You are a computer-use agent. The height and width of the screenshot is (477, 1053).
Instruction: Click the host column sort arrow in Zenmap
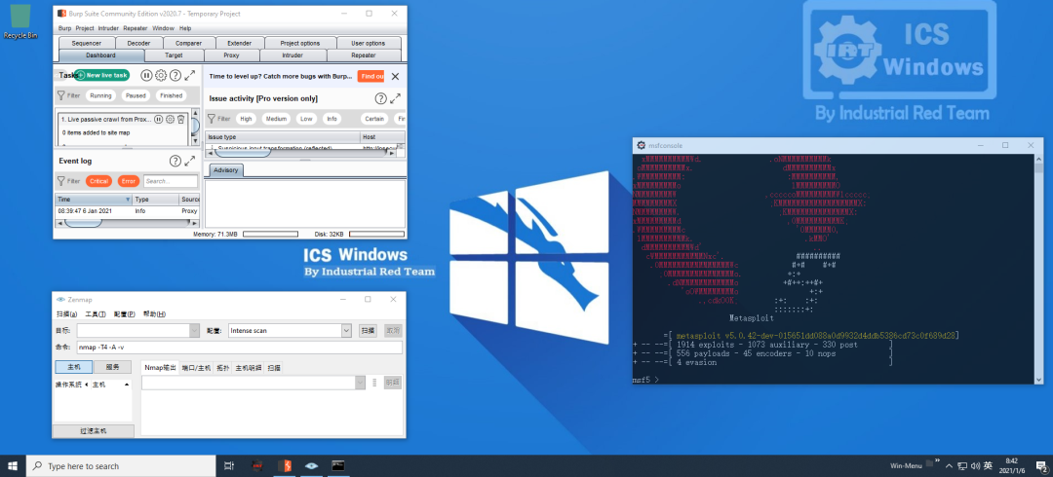127,385
